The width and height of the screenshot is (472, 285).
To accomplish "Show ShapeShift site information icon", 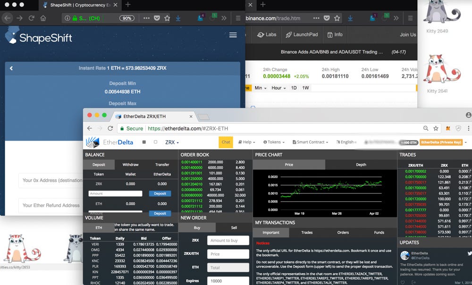I will (x=67, y=18).
